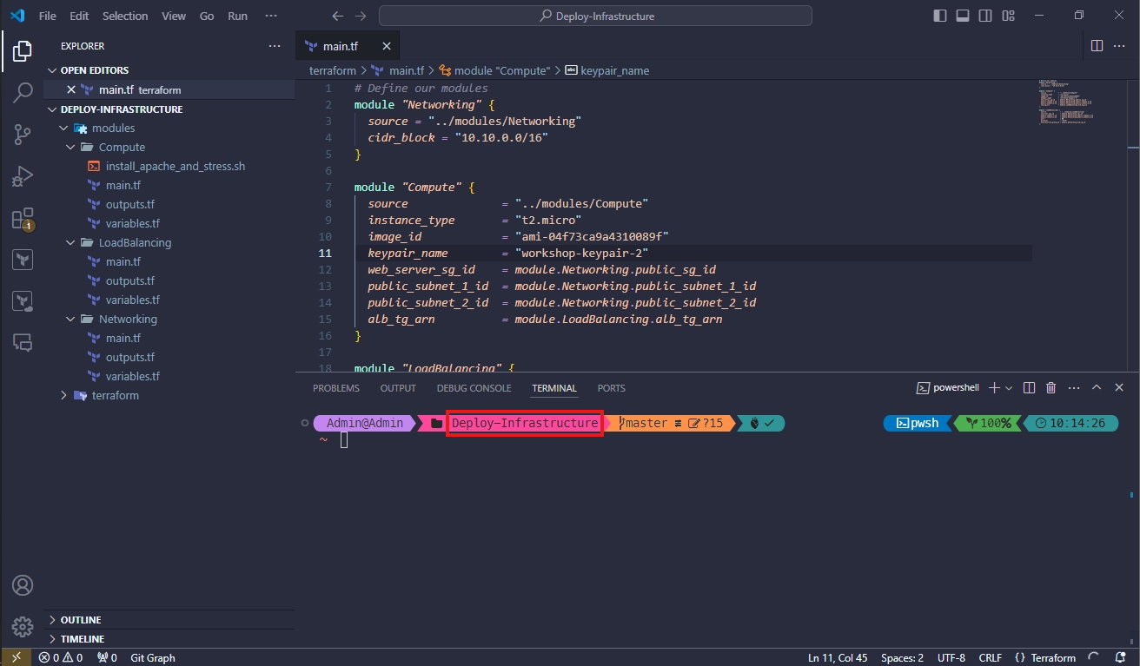Open the new terminal launch profile dropdown

point(1009,388)
